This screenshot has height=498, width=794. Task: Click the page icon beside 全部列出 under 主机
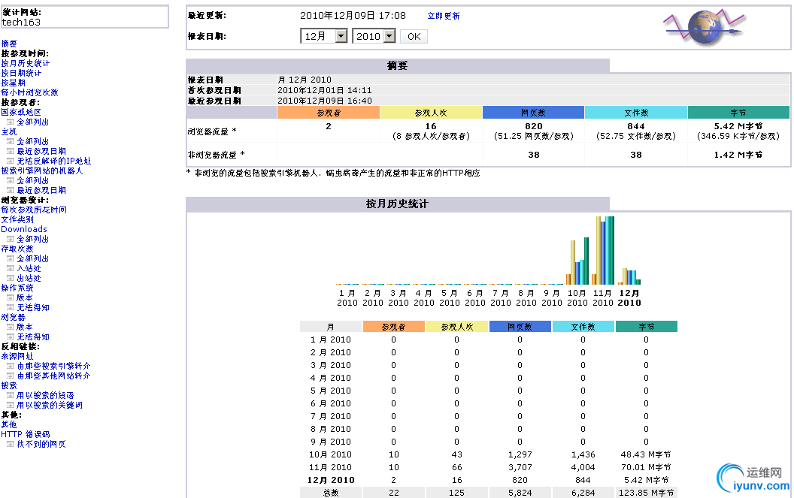click(x=10, y=142)
